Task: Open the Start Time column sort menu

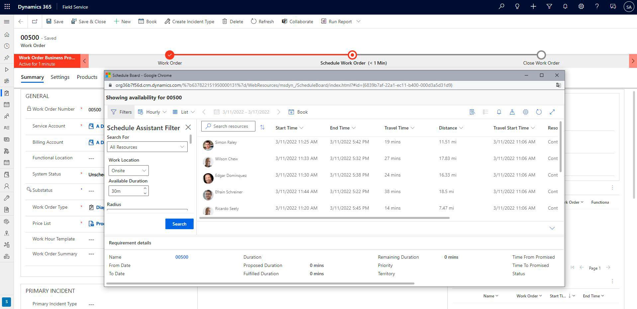Action: coord(289,128)
